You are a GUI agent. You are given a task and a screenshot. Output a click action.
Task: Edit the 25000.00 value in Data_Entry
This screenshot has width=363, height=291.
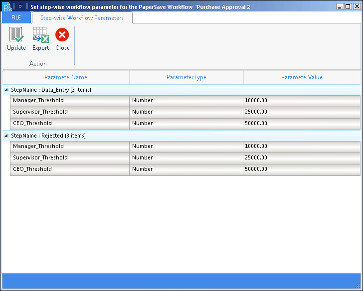[302, 112]
